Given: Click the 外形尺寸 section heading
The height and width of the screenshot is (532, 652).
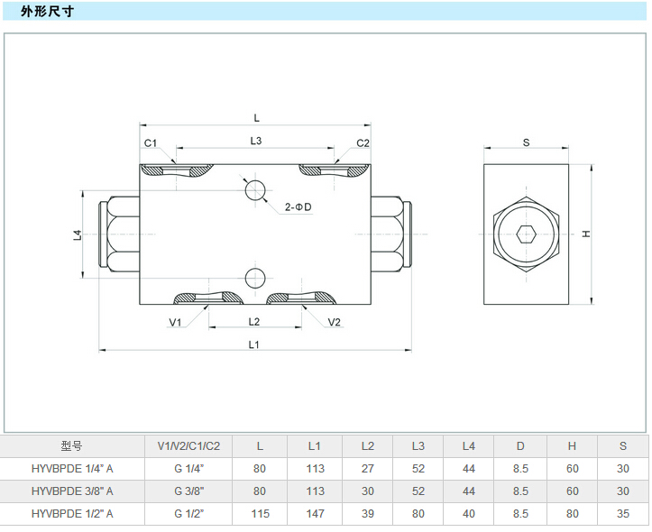Looking at the screenshot, I should point(44,12).
